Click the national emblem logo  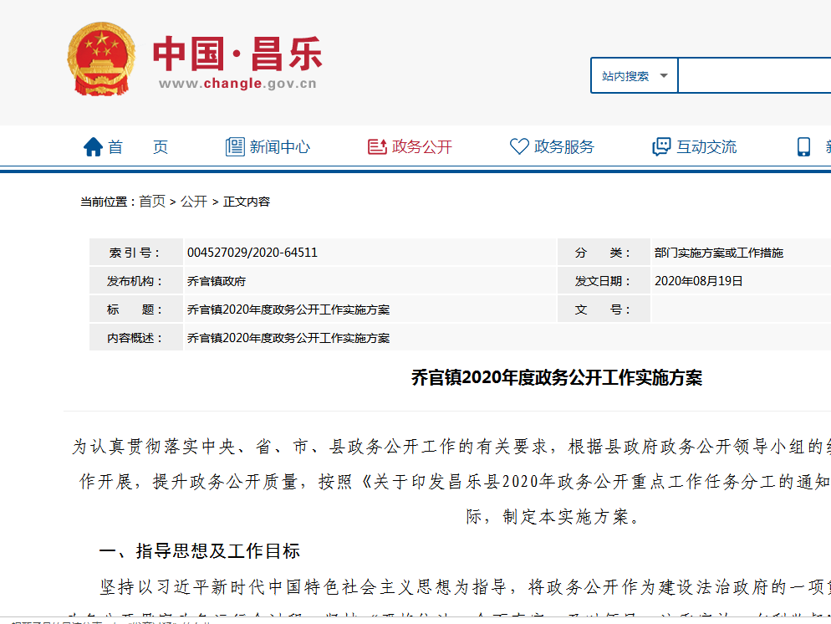[x=101, y=59]
